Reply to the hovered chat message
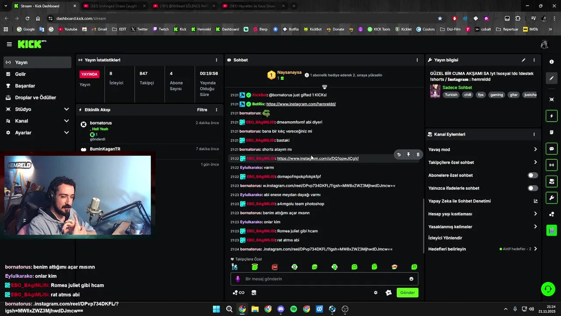The width and height of the screenshot is (561, 316). [398, 154]
